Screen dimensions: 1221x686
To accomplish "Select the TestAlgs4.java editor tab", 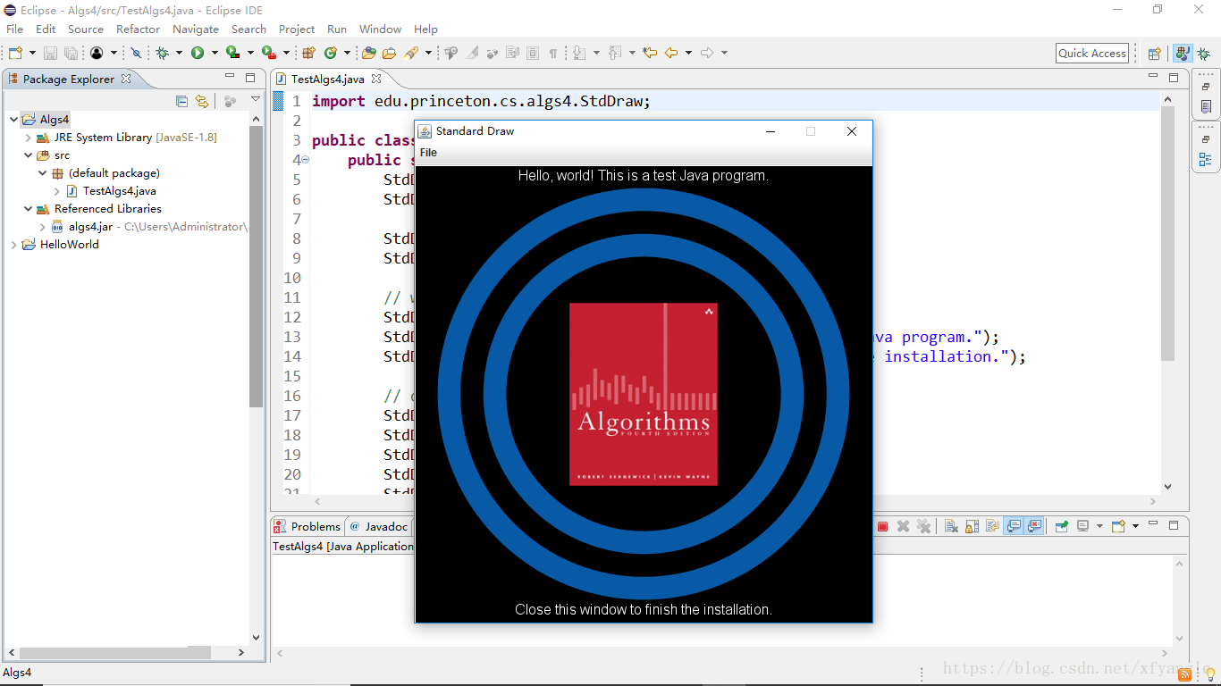I will tap(328, 79).
